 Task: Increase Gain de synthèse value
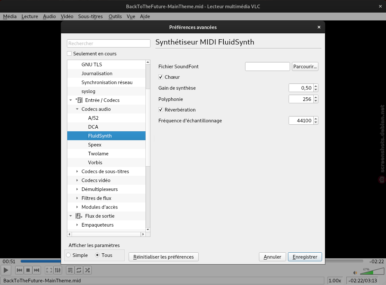tap(316, 86)
